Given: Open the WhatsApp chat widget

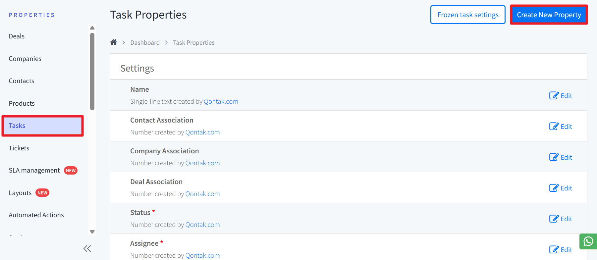Looking at the screenshot, I should tap(588, 241).
